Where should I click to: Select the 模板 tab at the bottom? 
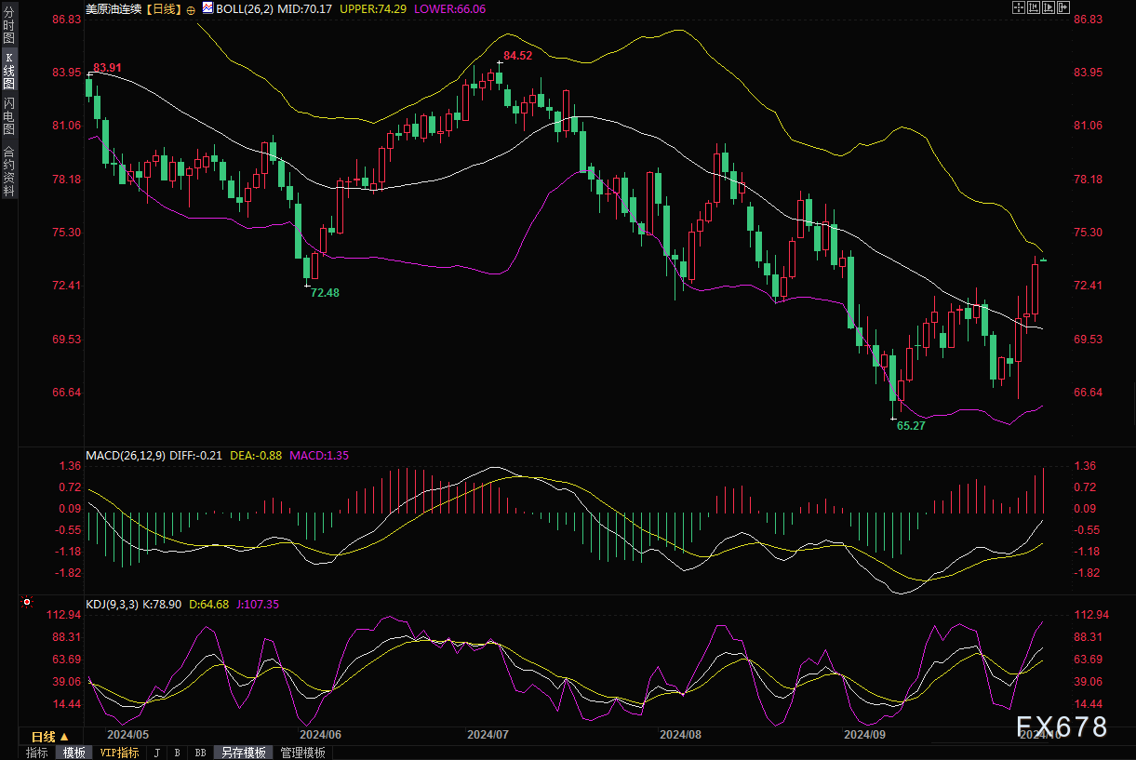pyautogui.click(x=74, y=753)
